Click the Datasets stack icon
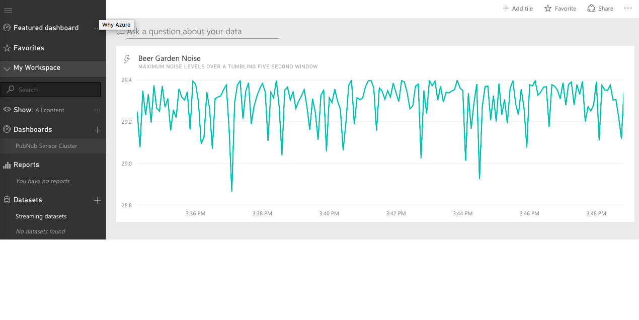 (7, 200)
